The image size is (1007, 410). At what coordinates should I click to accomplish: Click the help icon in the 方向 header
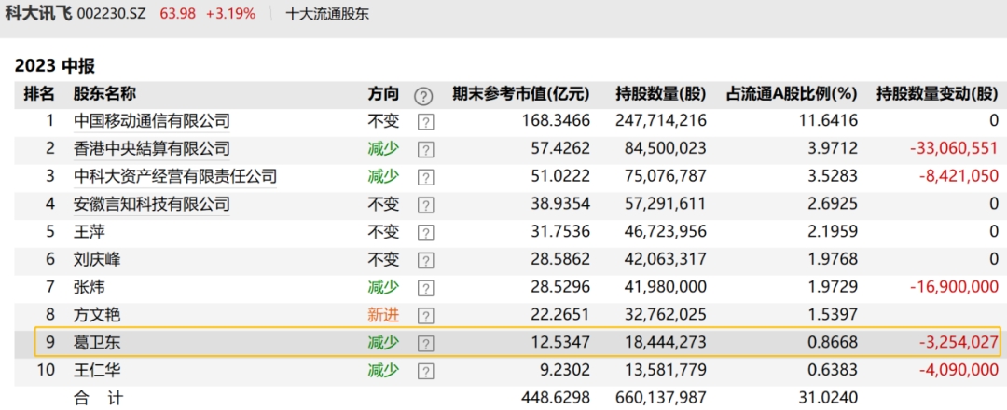423,97
